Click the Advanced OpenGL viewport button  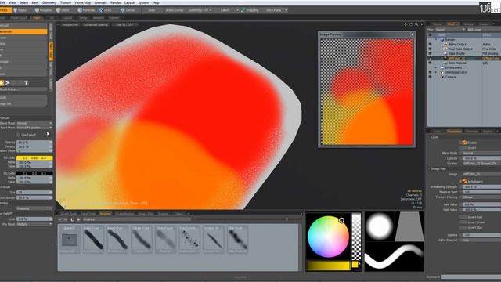pos(96,24)
